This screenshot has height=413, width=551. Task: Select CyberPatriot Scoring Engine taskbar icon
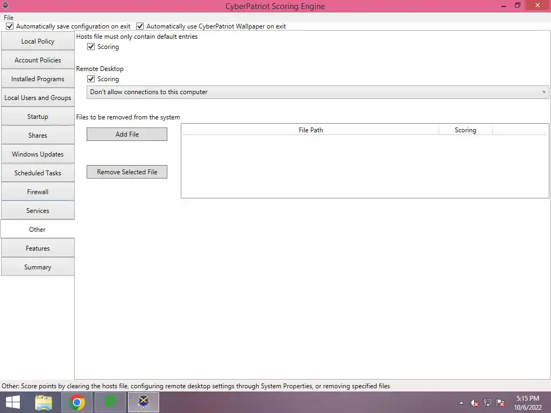(x=144, y=402)
